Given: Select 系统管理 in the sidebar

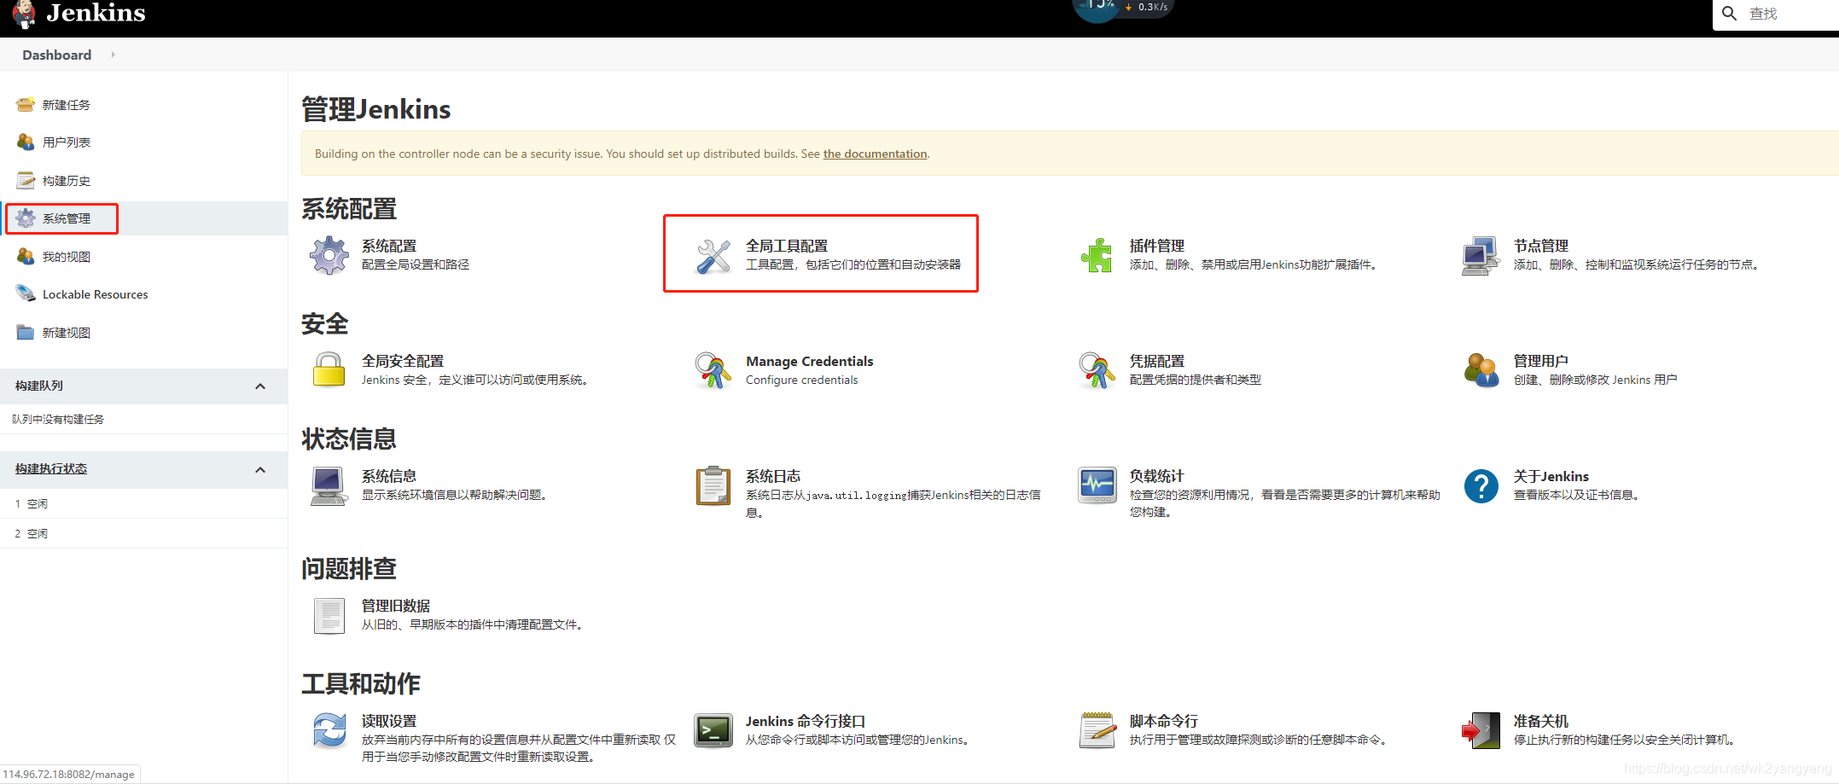Looking at the screenshot, I should [66, 218].
